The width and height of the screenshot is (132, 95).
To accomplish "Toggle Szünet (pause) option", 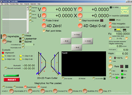I will pos(23,41).
